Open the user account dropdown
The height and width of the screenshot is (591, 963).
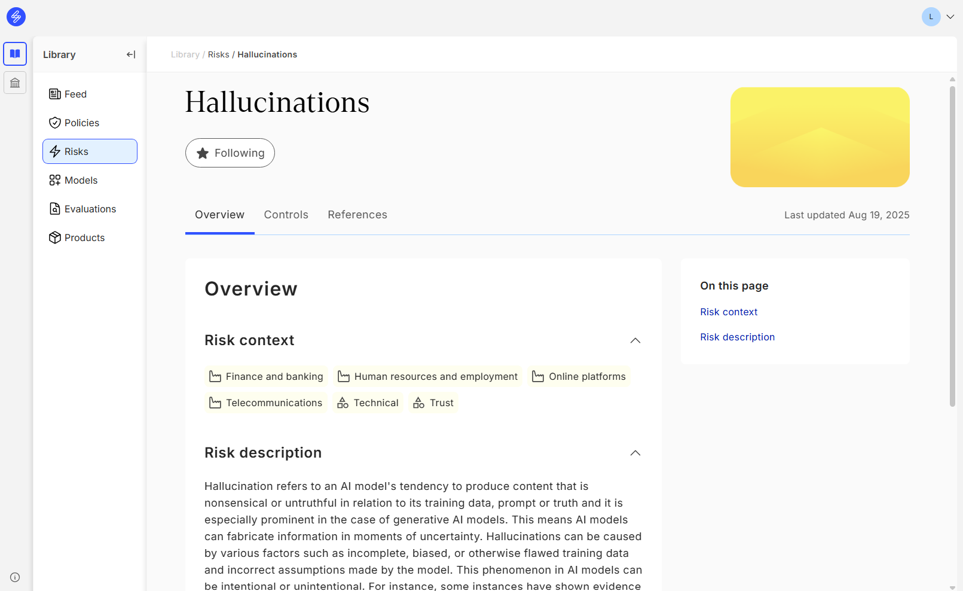click(x=938, y=17)
